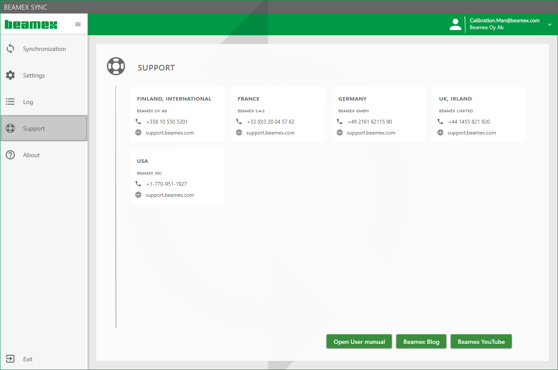Click phone icon in France card
Image resolution: width=558 pixels, height=370 pixels.
click(239, 121)
